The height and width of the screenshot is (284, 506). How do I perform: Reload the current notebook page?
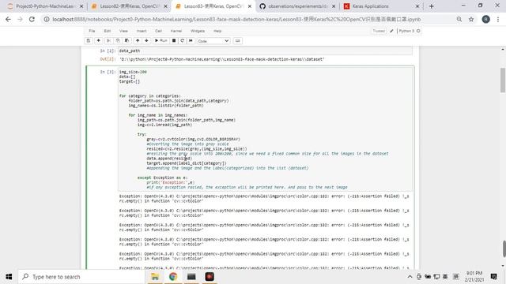coord(32,19)
